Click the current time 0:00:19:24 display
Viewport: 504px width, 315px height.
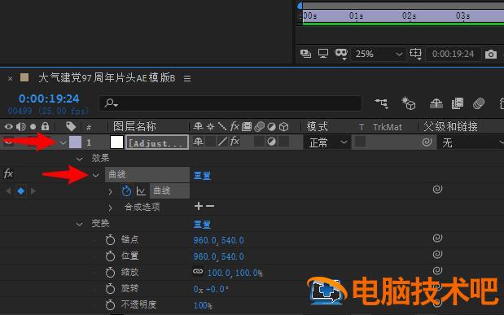tap(49, 98)
